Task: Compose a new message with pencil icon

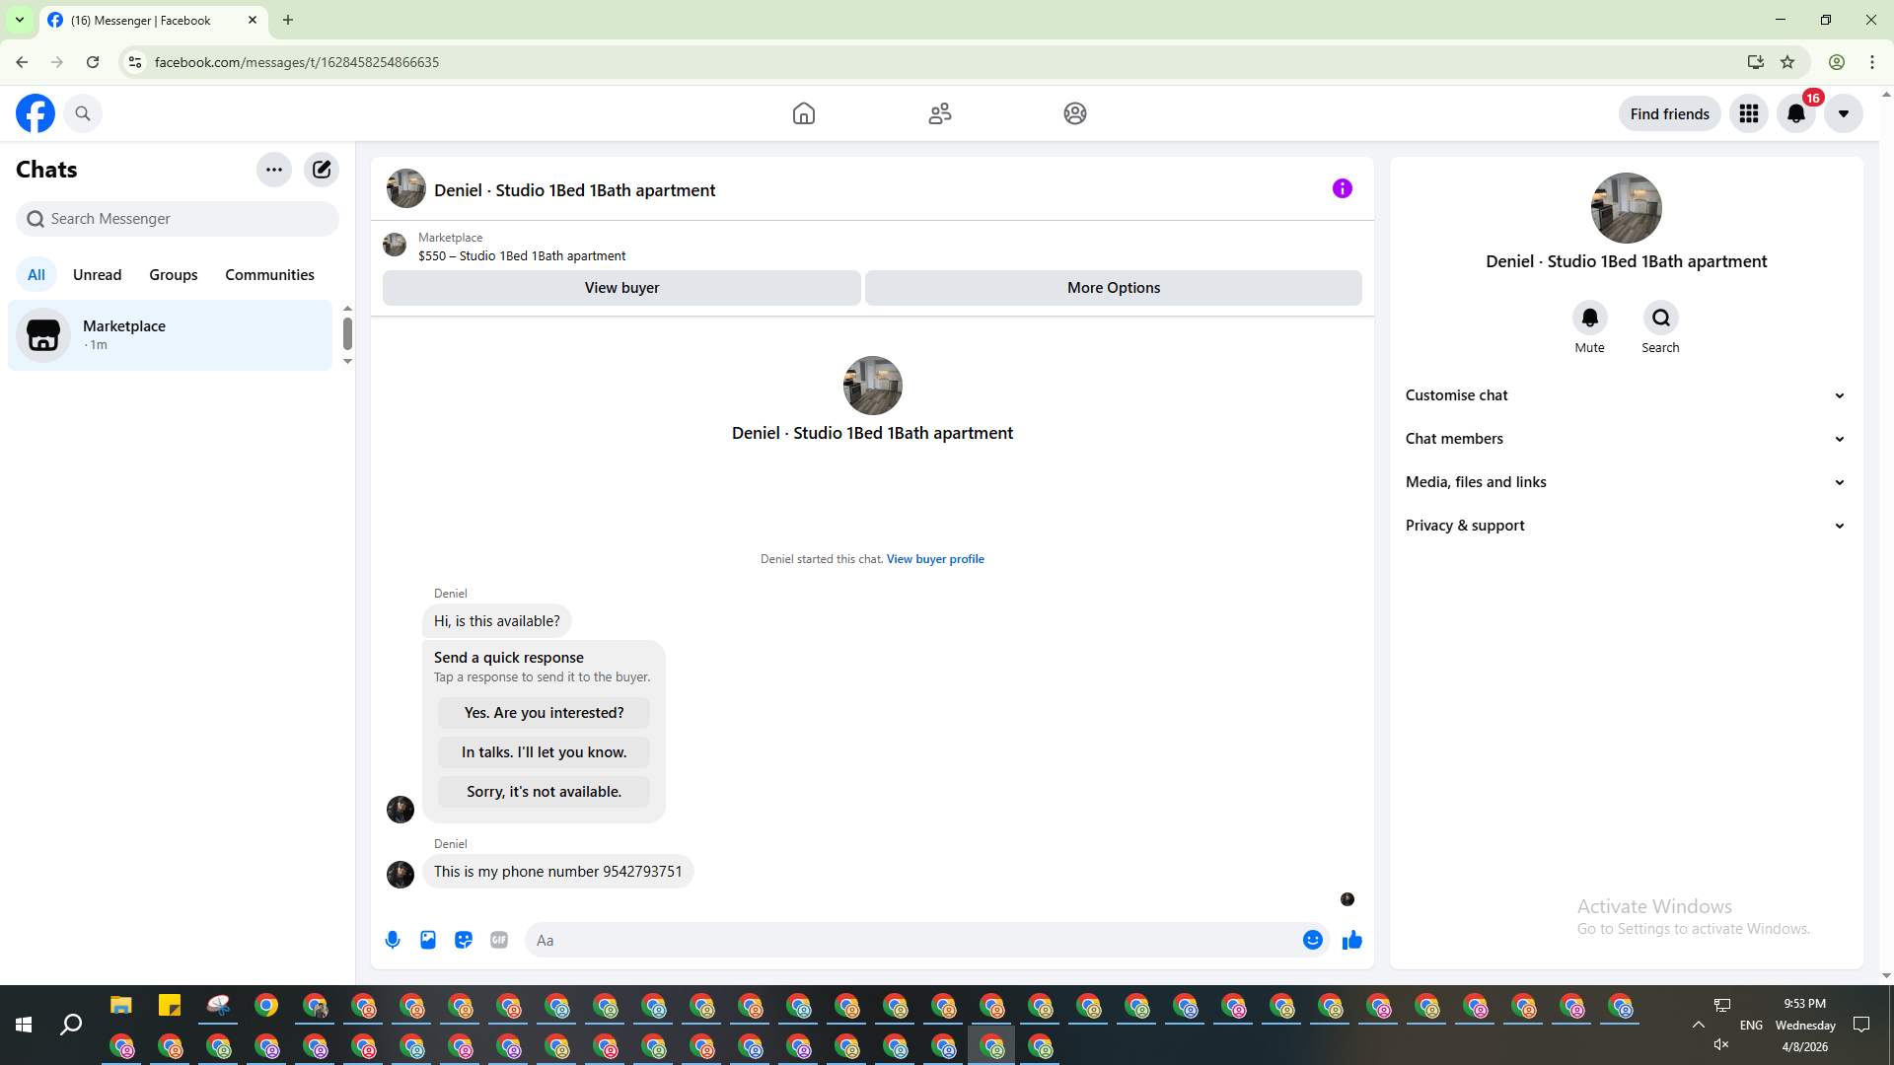Action: coord(322,170)
